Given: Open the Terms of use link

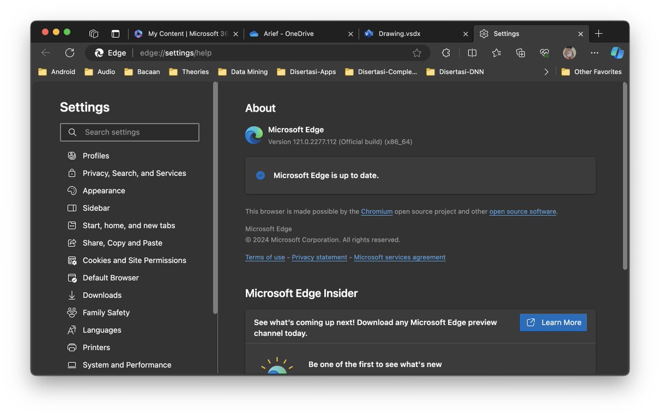Looking at the screenshot, I should tap(265, 257).
